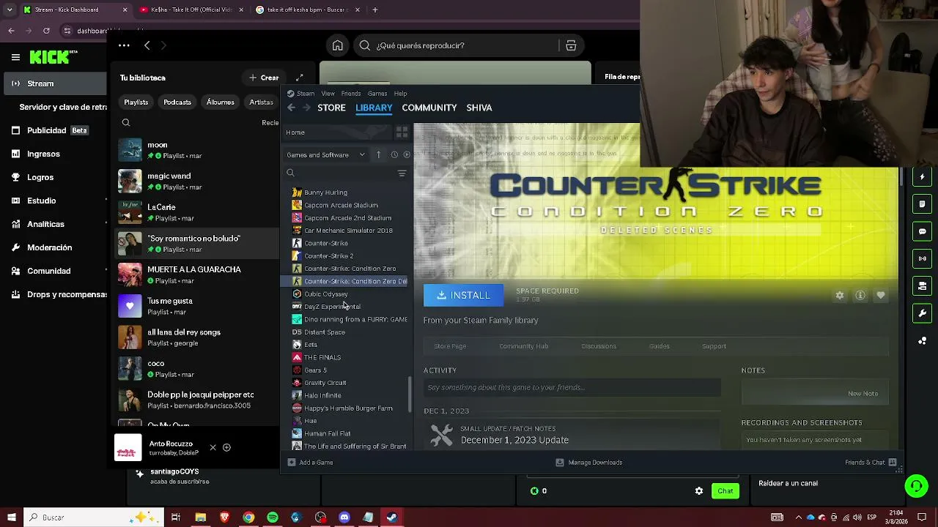Toggle sort order arrow in Steam library
Image resolution: width=938 pixels, height=527 pixels.
(378, 154)
